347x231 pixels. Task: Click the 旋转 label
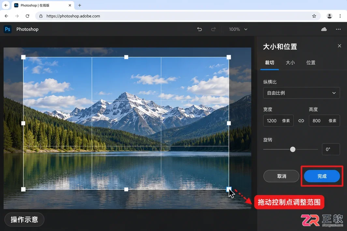coord(267,140)
